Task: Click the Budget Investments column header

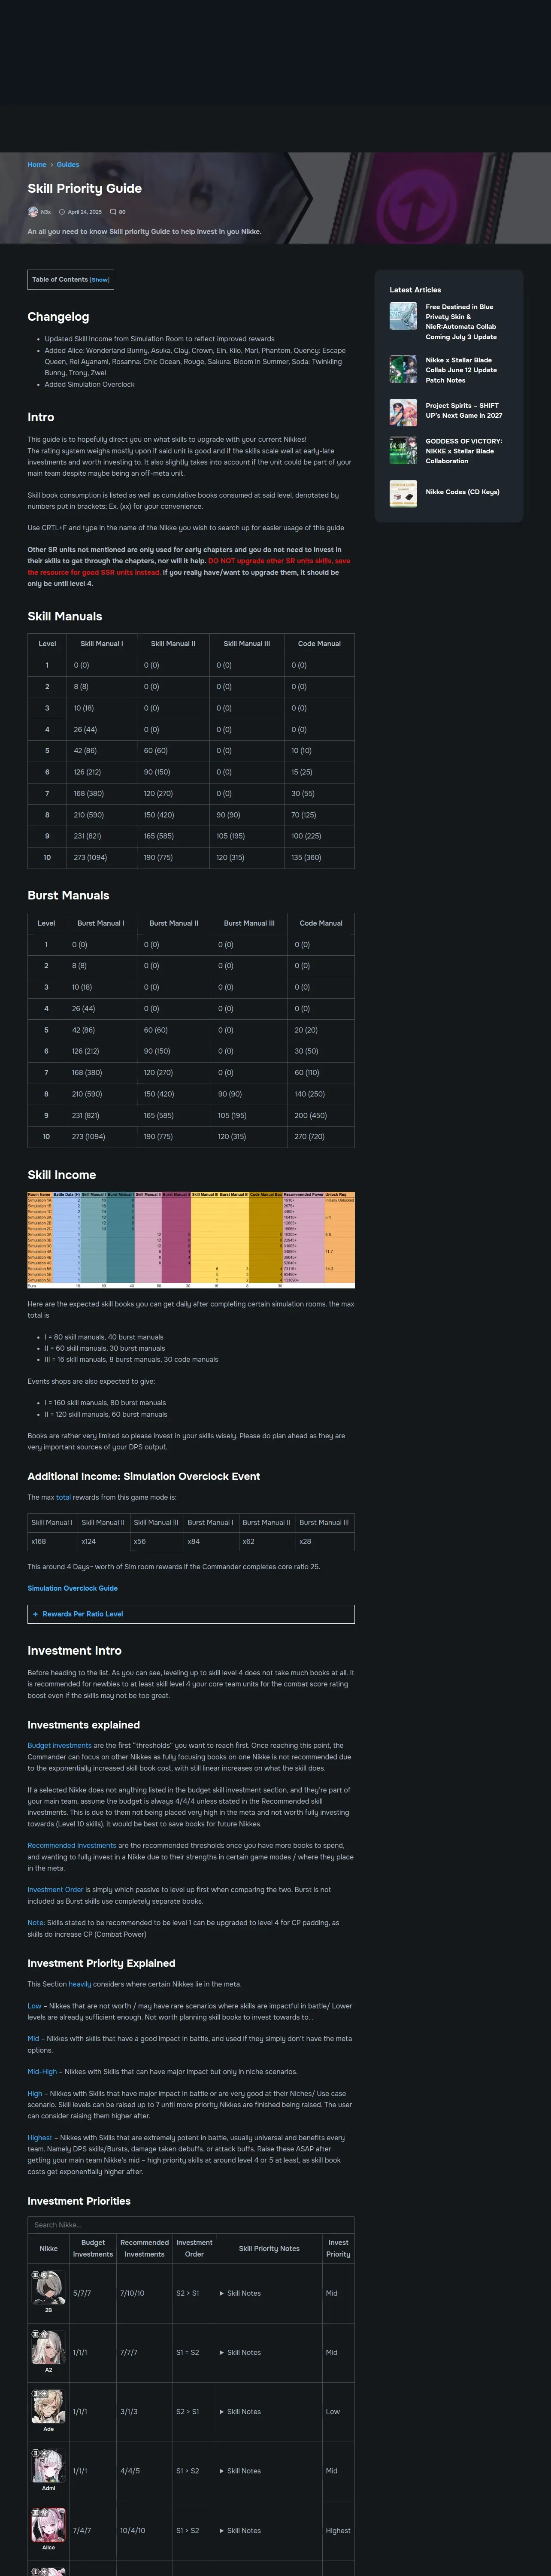Action: coord(93,2248)
